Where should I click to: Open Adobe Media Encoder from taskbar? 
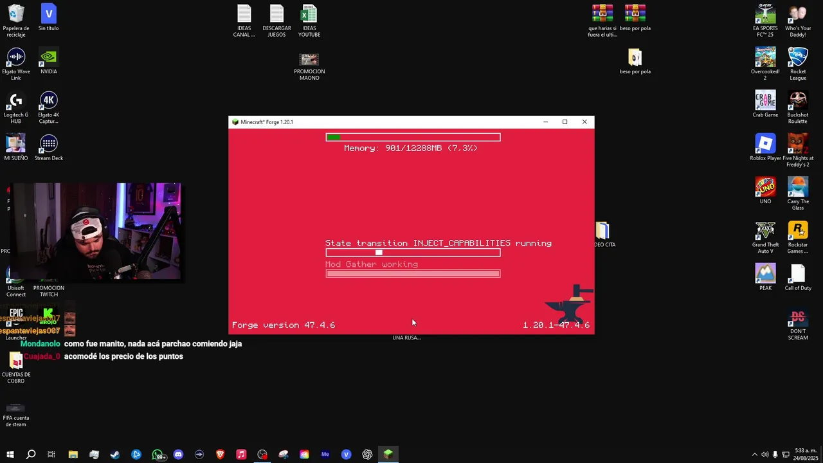[325, 455]
